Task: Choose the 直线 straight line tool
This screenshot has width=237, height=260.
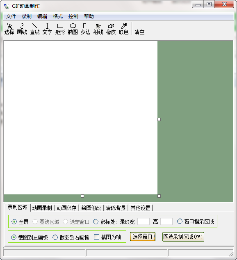Action: [34, 29]
